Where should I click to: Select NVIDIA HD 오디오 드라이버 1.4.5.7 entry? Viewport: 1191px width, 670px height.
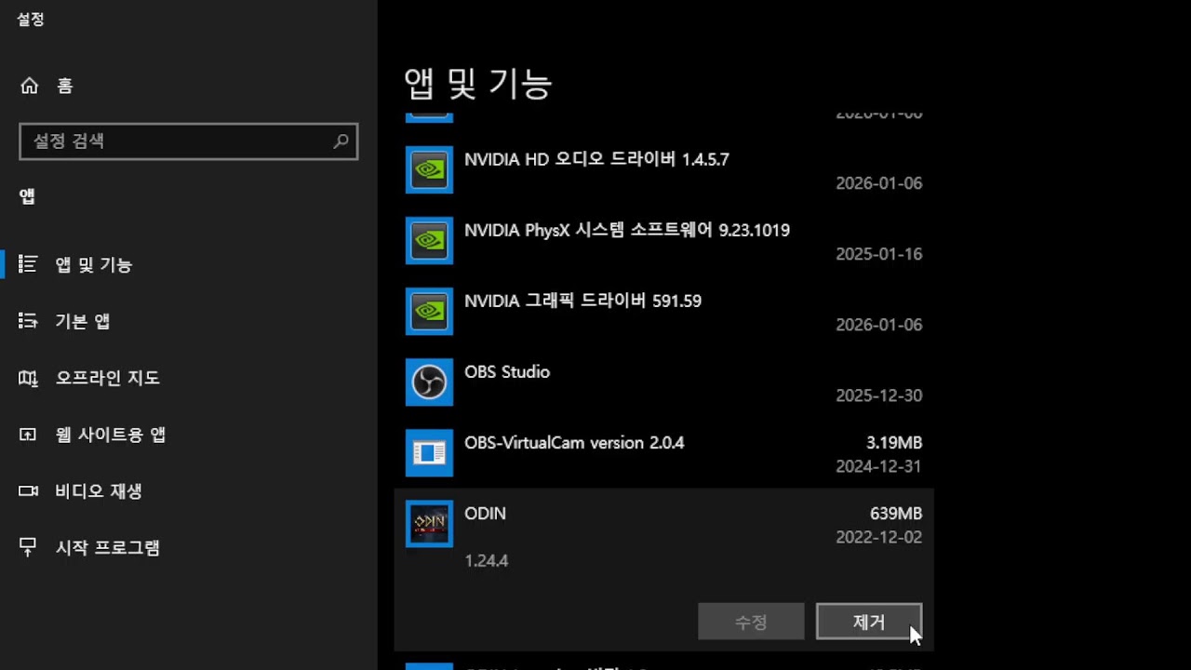point(663,169)
